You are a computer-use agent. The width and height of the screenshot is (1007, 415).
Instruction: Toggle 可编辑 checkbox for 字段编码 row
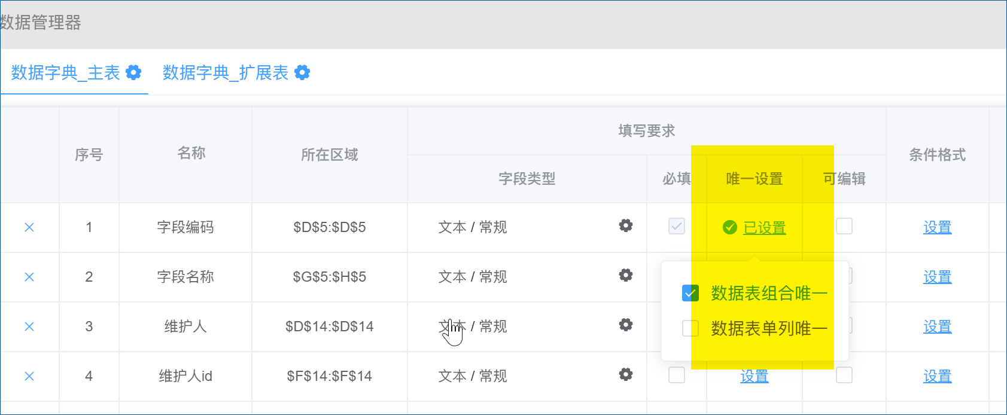(x=844, y=226)
